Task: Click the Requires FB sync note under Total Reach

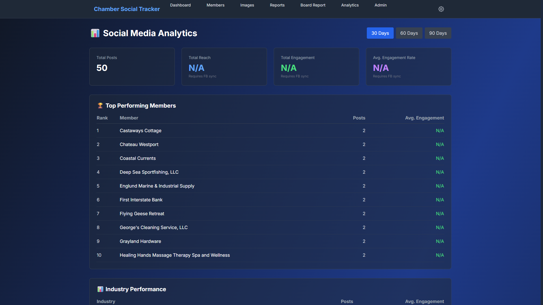Action: pos(202,76)
